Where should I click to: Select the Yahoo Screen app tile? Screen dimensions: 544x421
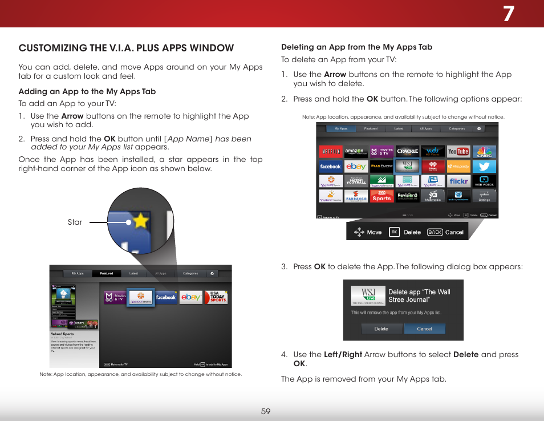(x=407, y=181)
